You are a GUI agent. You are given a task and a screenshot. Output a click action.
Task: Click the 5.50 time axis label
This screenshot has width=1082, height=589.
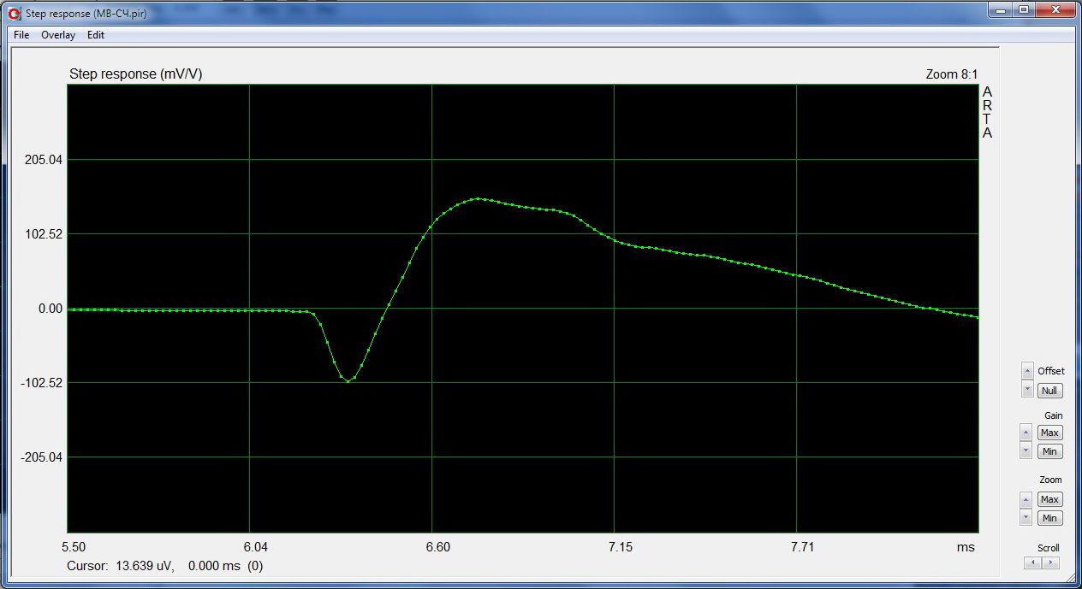point(73,547)
